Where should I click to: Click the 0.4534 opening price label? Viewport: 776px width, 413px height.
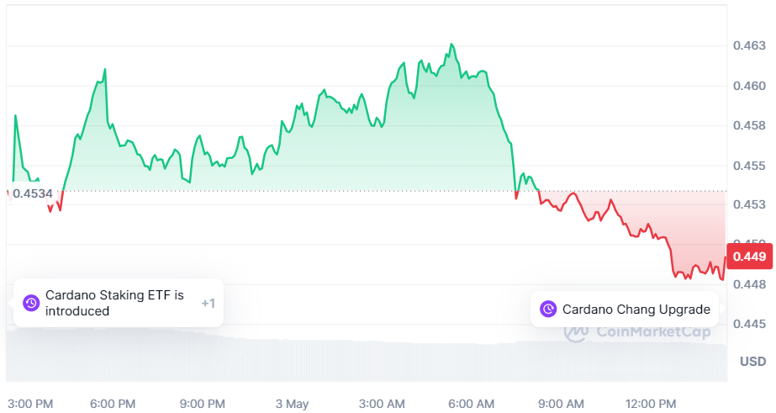tap(33, 193)
